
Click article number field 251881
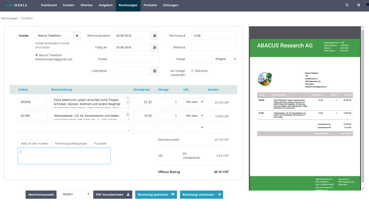coord(33,116)
